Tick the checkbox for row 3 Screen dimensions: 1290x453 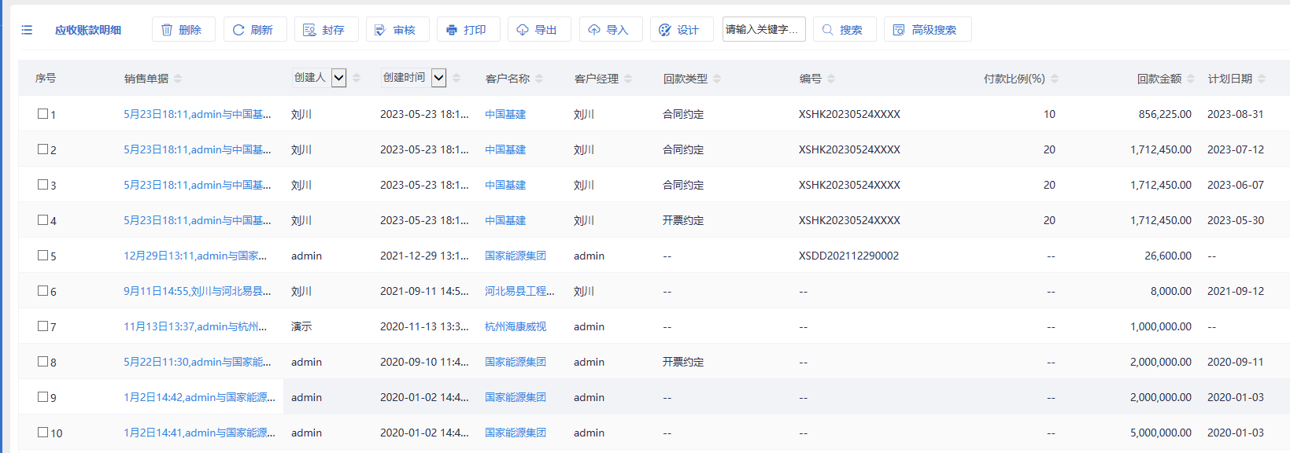point(43,184)
